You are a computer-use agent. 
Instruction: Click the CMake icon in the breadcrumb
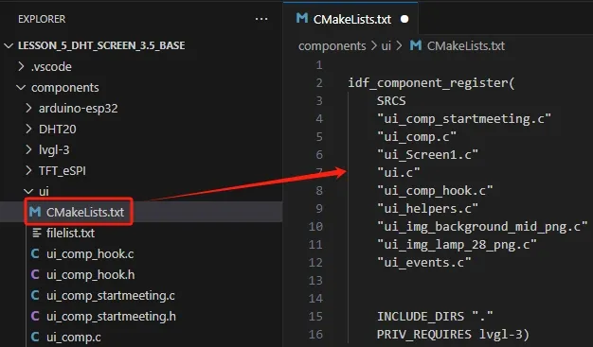point(416,45)
